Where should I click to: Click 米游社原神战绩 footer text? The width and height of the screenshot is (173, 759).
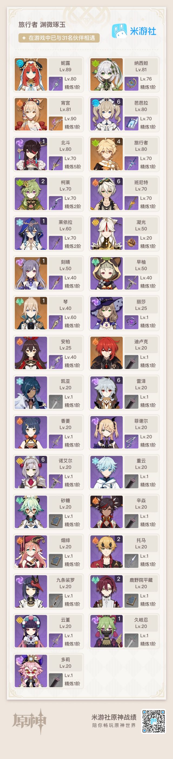point(114,717)
